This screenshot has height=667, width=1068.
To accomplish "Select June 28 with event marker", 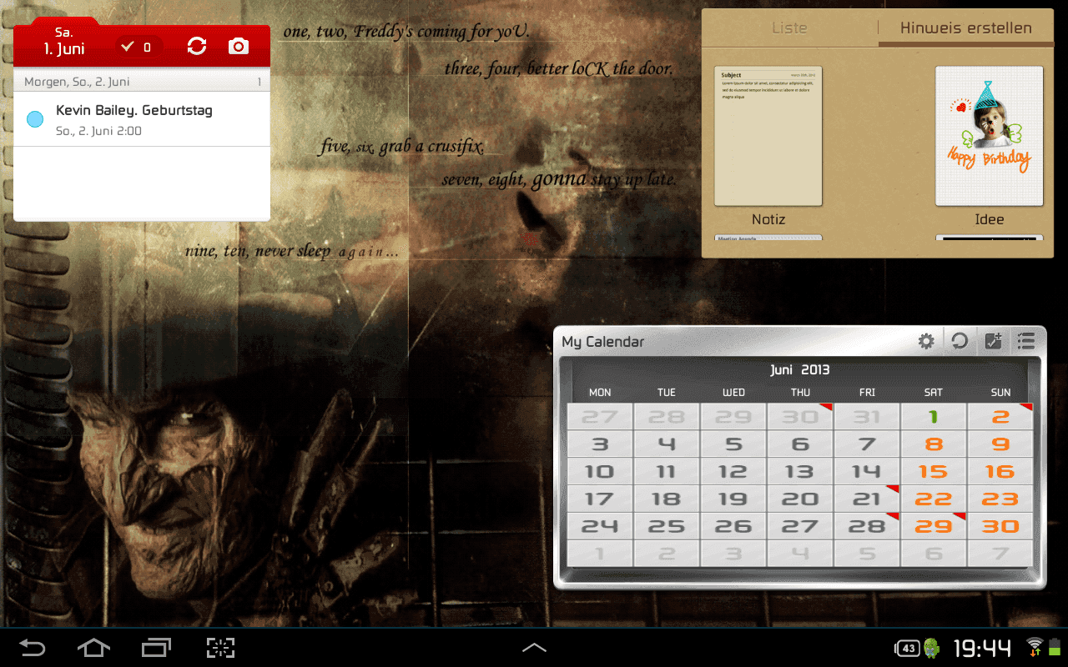I will coord(867,527).
